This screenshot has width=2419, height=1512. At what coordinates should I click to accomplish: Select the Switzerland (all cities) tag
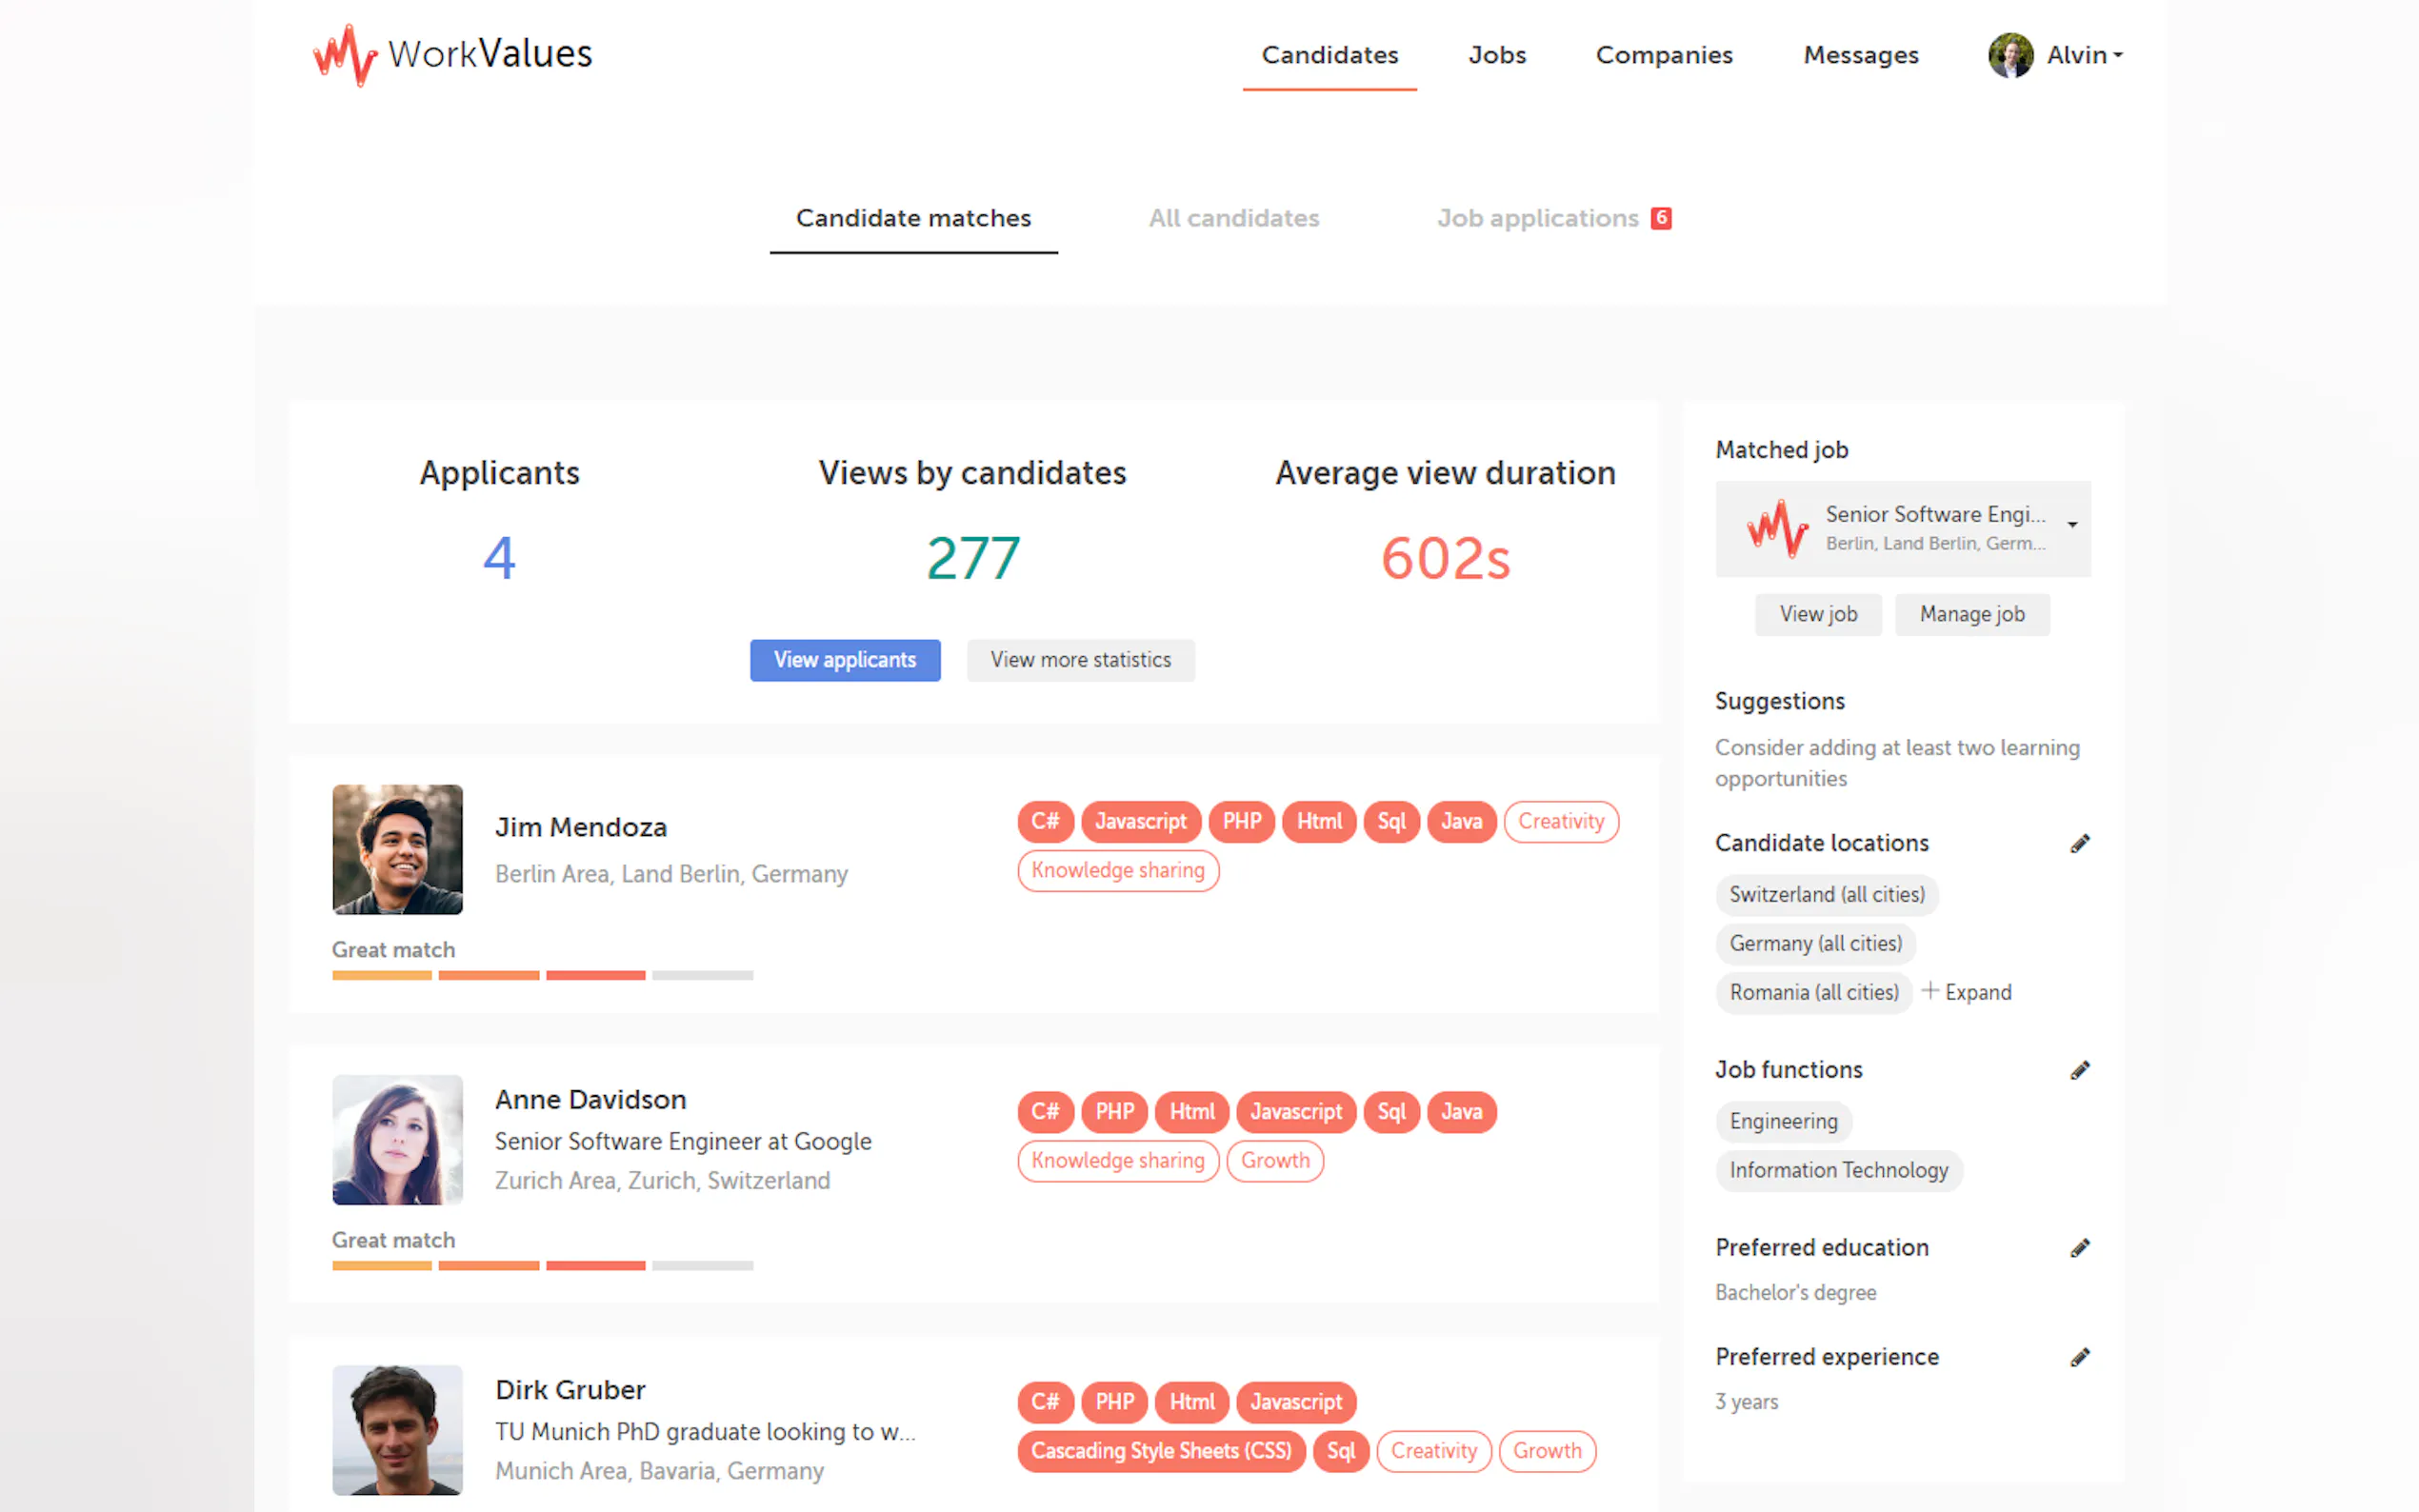[1826, 894]
